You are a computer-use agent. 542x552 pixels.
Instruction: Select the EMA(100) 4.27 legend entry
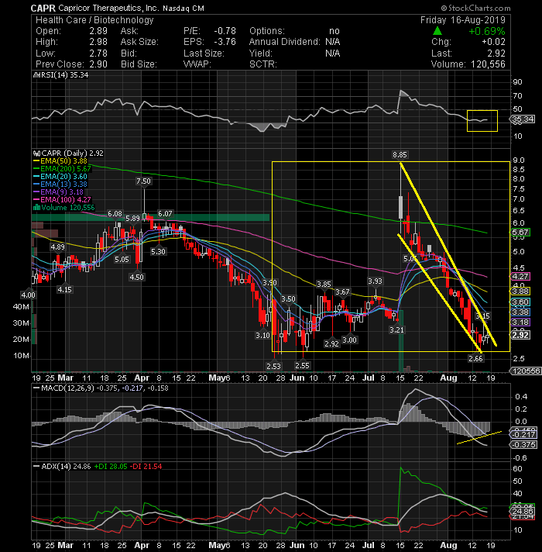click(63, 199)
